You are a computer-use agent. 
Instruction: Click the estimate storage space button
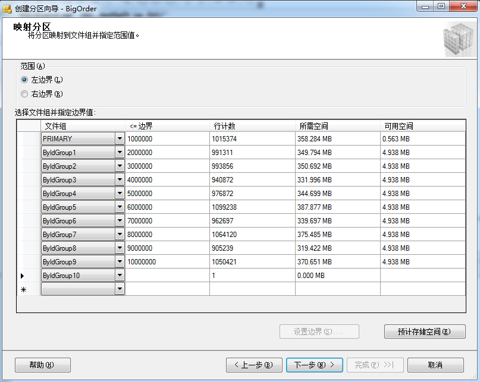click(424, 332)
